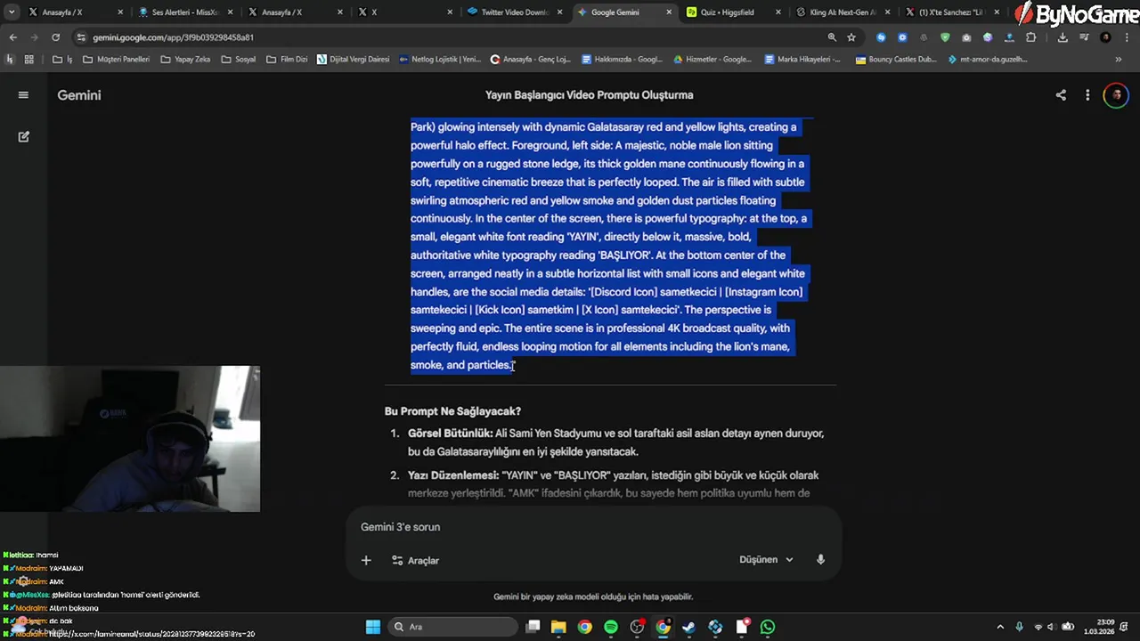This screenshot has width=1140, height=641.
Task: Start a new chat with the compose icon
Action: 24,136
